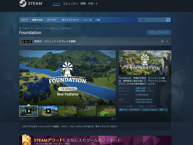Open the ラボ store tab
Viewport: 193px width, 145px height.
click(x=98, y=20)
